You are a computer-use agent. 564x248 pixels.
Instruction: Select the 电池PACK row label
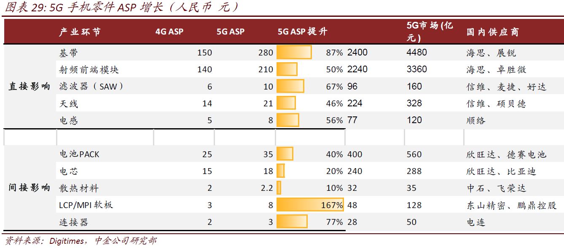click(80, 154)
